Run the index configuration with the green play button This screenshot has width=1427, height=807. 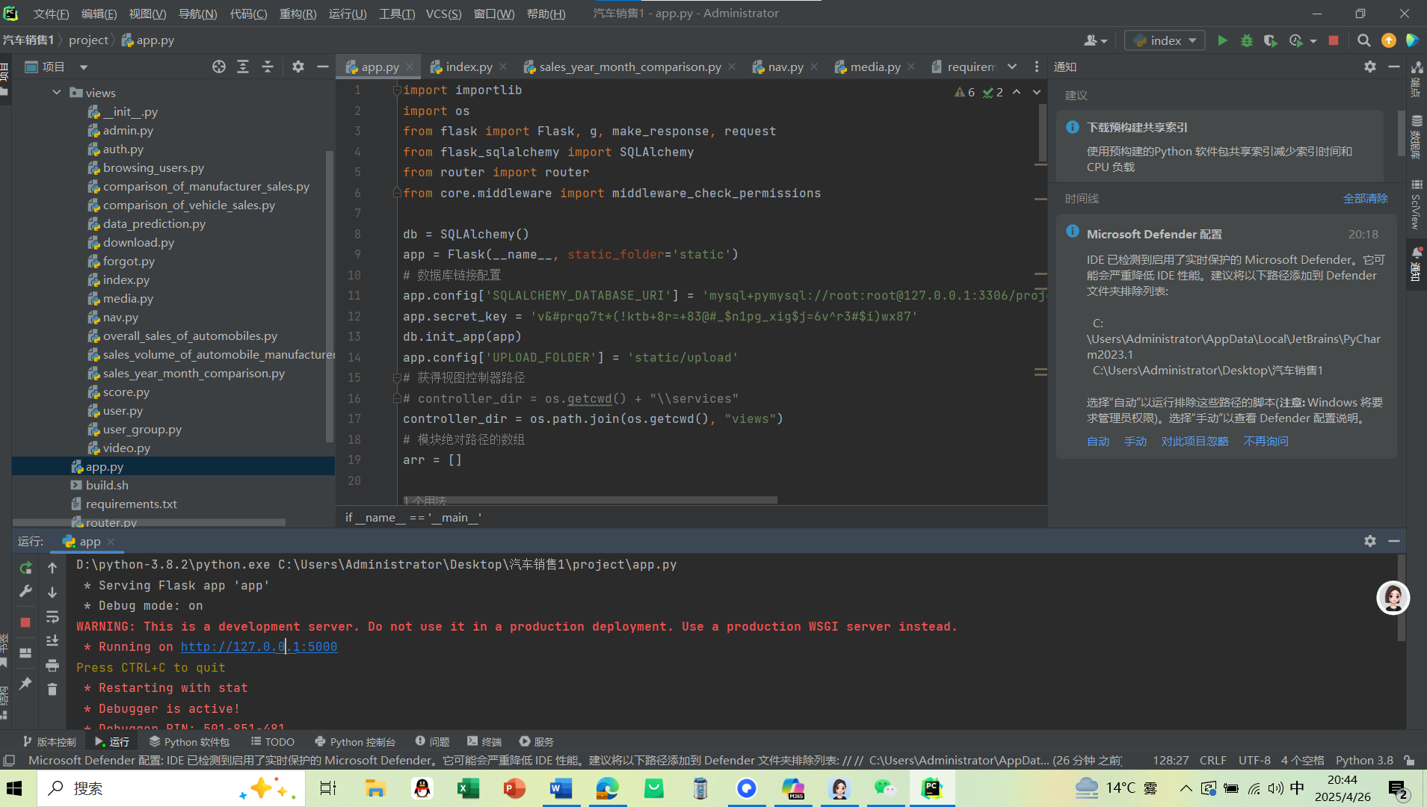(1222, 40)
